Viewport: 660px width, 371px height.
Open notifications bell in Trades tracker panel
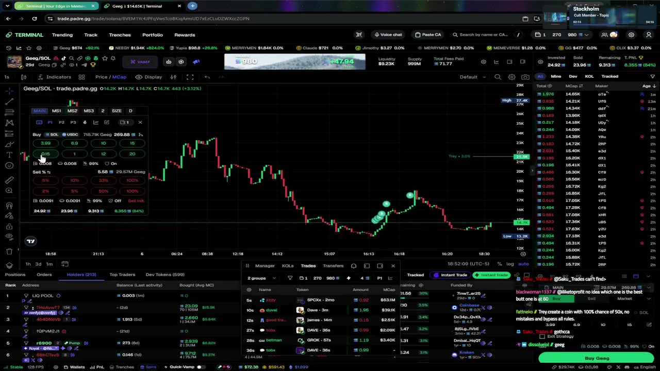click(354, 266)
